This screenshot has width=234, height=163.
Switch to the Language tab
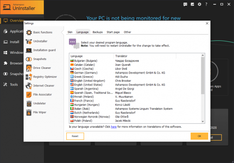tap(82, 32)
